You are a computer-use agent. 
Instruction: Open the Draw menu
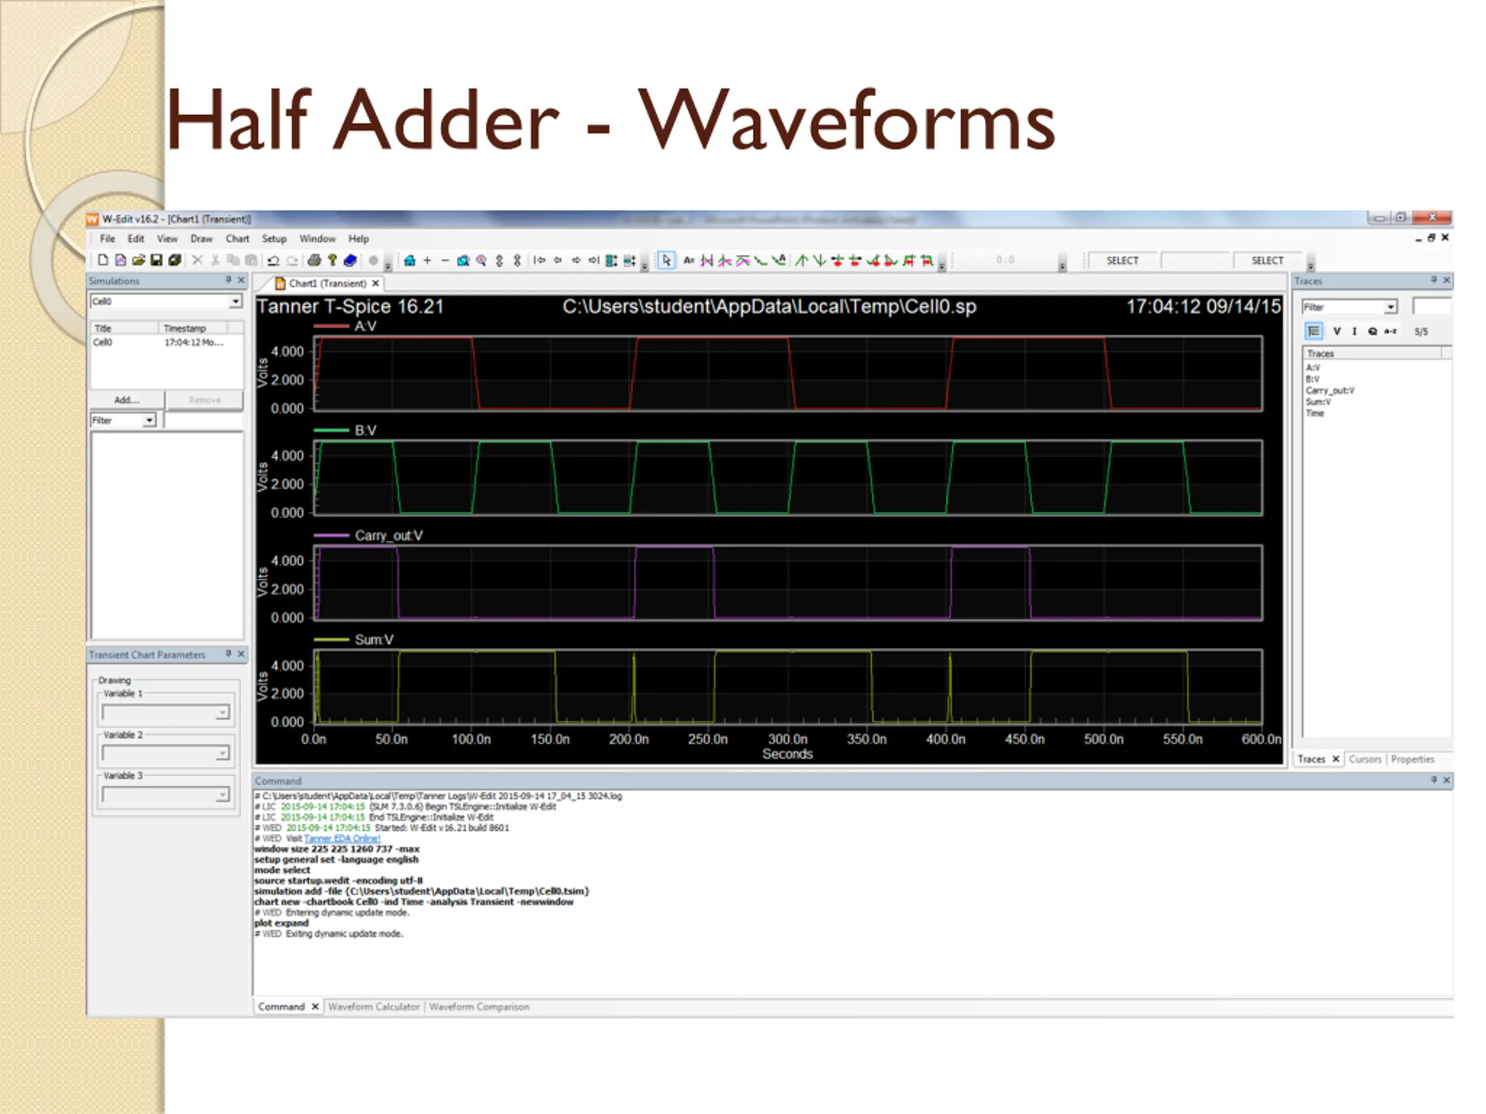pyautogui.click(x=201, y=238)
